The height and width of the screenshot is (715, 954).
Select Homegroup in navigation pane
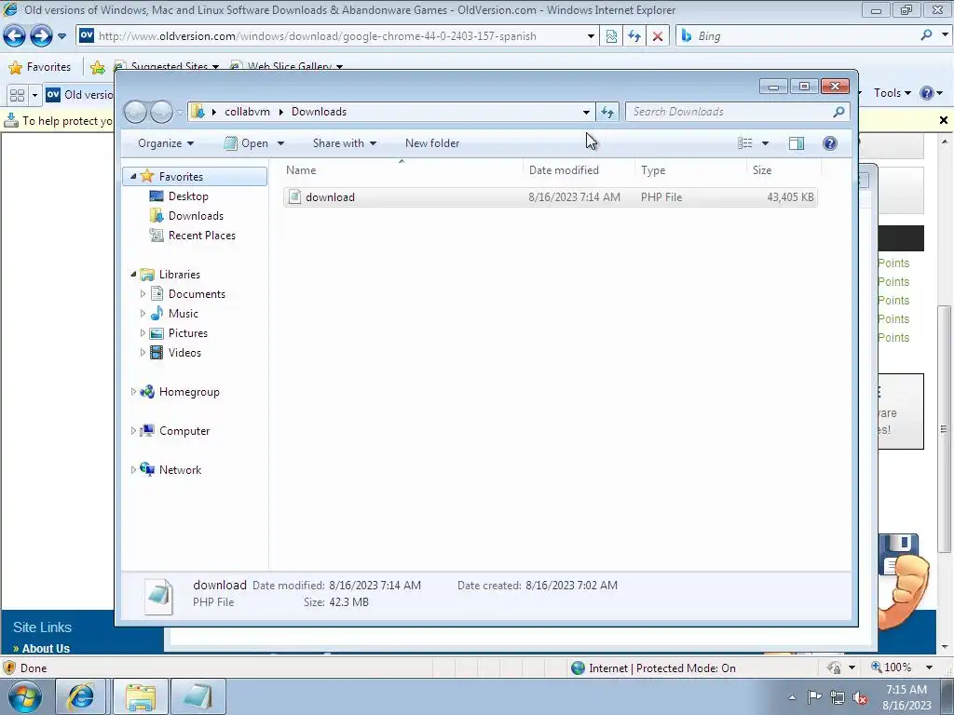pos(188,392)
